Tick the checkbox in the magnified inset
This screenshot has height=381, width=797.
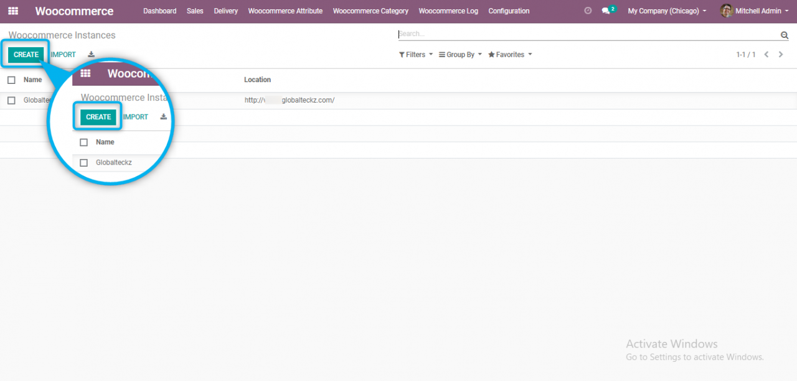coord(83,162)
